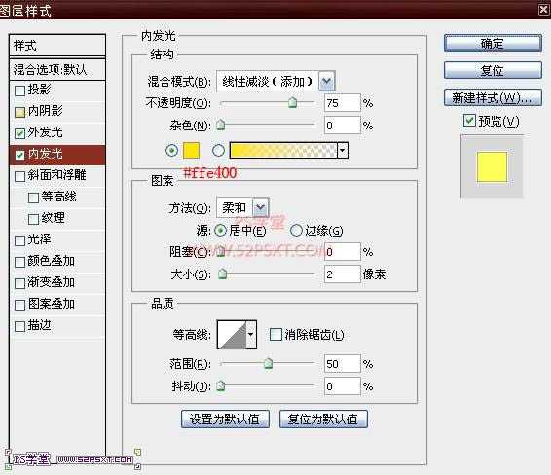Uncheck the 外发光 outer glow checkbox

point(19,133)
